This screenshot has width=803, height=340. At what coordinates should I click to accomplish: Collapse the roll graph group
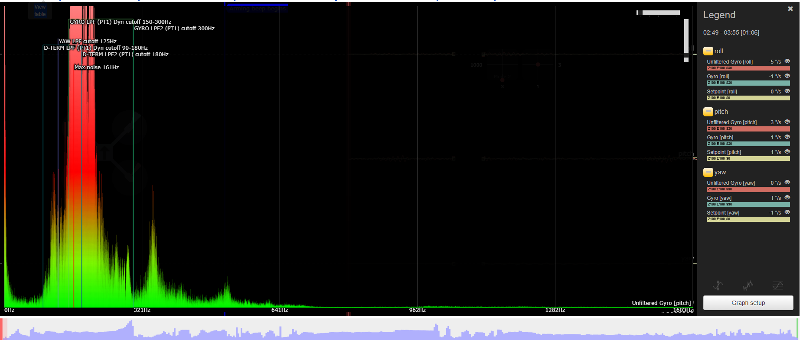(x=708, y=51)
